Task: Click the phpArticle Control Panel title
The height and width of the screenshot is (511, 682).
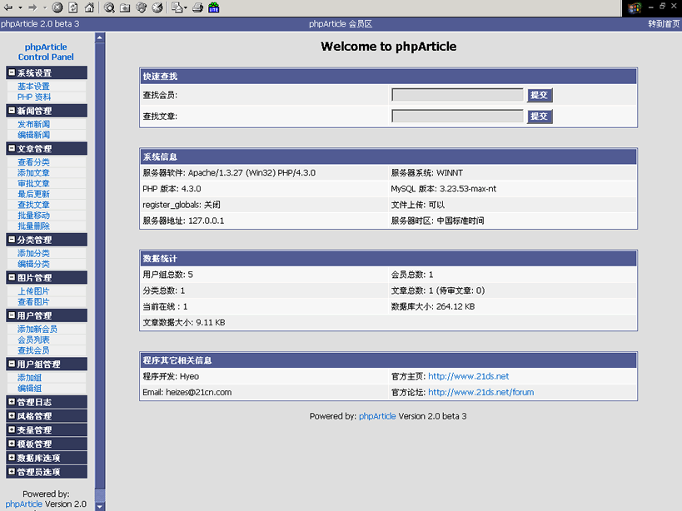Action: tap(46, 52)
